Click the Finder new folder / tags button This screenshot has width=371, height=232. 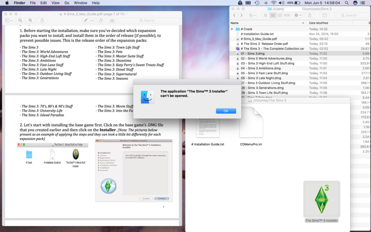click(x=325, y=15)
